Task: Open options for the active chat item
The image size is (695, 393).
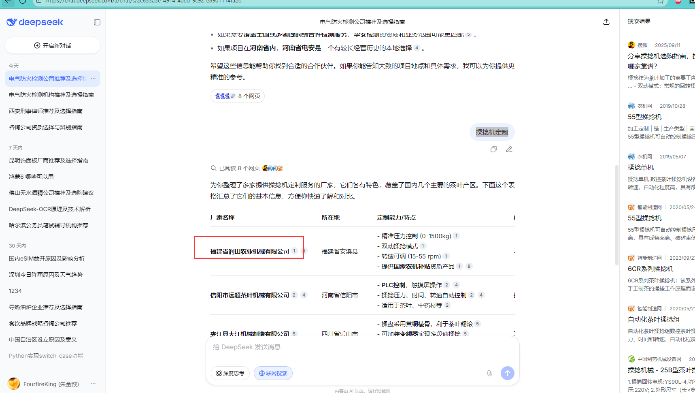Action: pos(93,79)
